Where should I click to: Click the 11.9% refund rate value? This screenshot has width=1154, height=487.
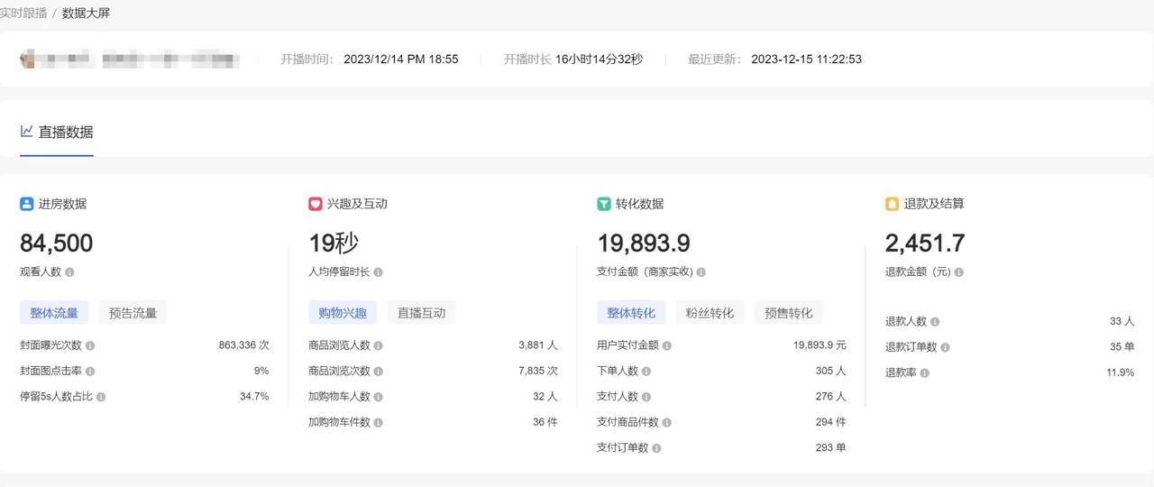click(x=1121, y=372)
